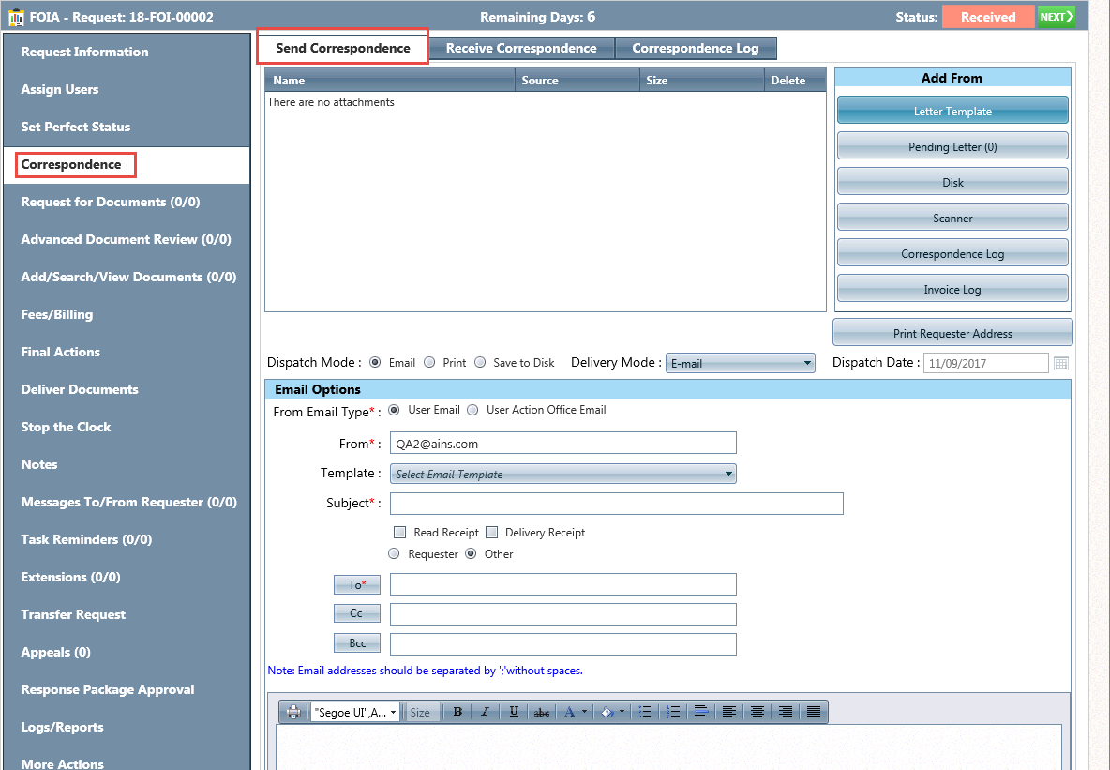Apply underline formatting in editor
Screen dimensions: 1110x770
point(514,713)
